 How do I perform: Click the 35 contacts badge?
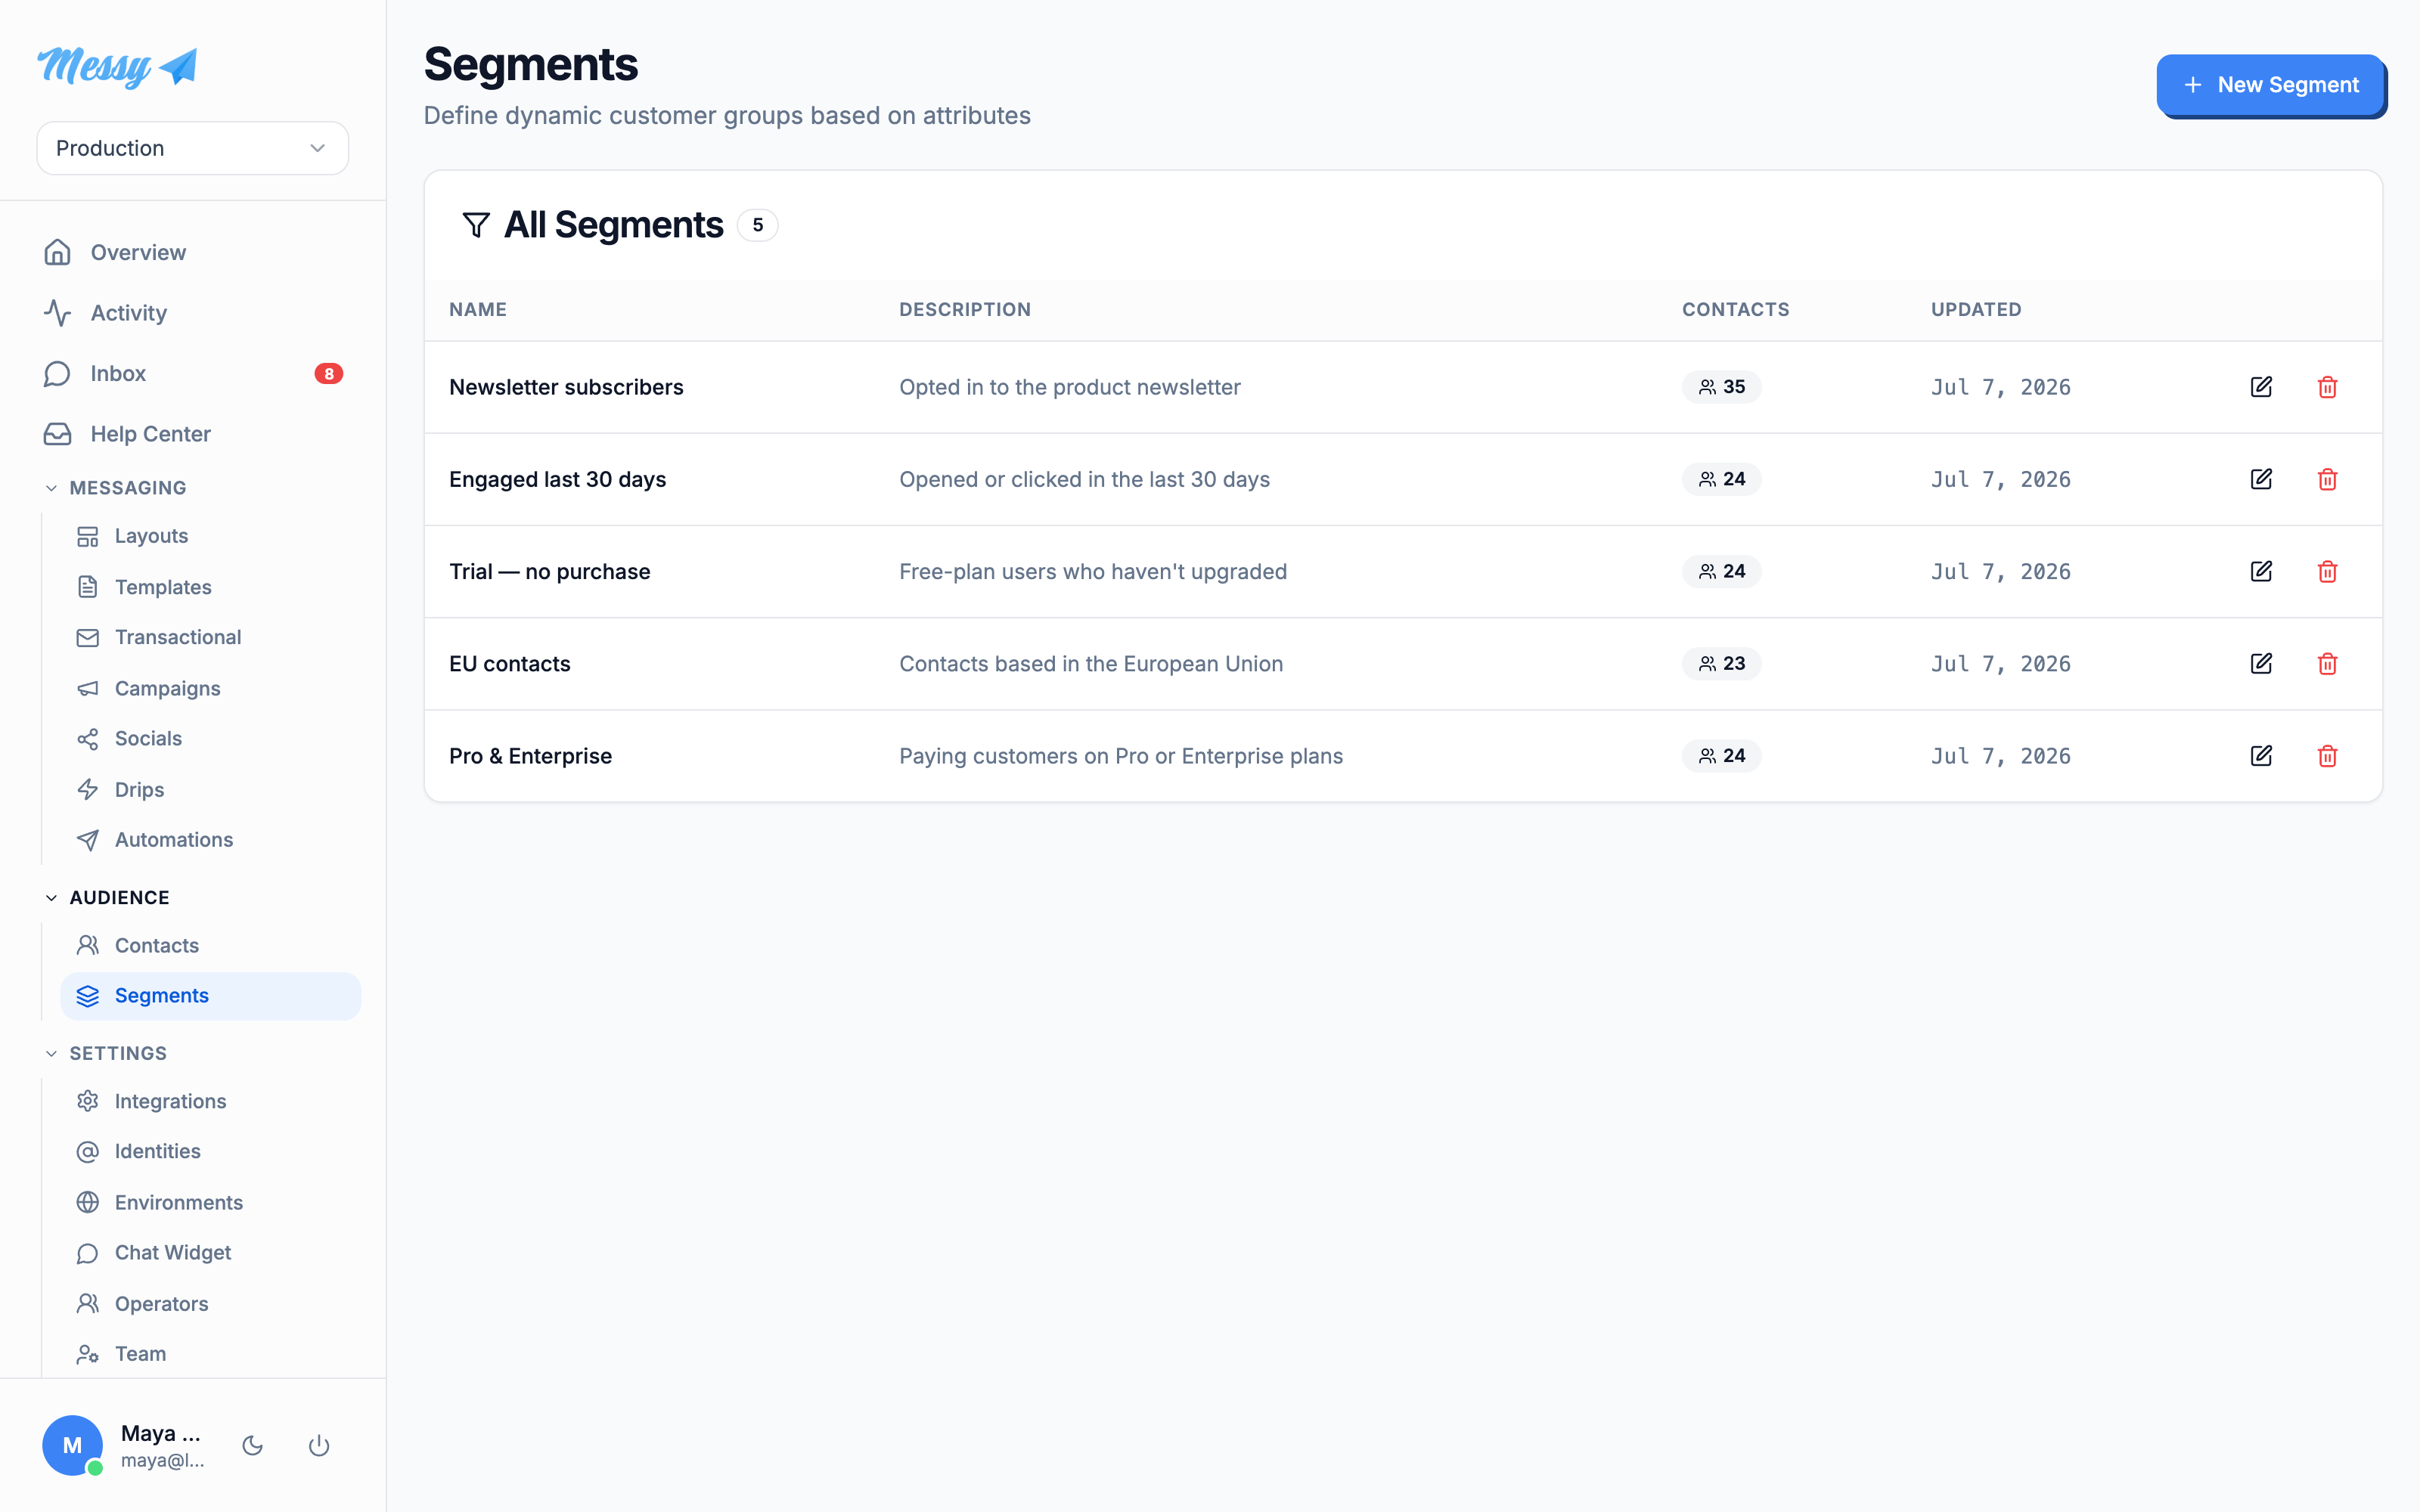tap(1721, 387)
